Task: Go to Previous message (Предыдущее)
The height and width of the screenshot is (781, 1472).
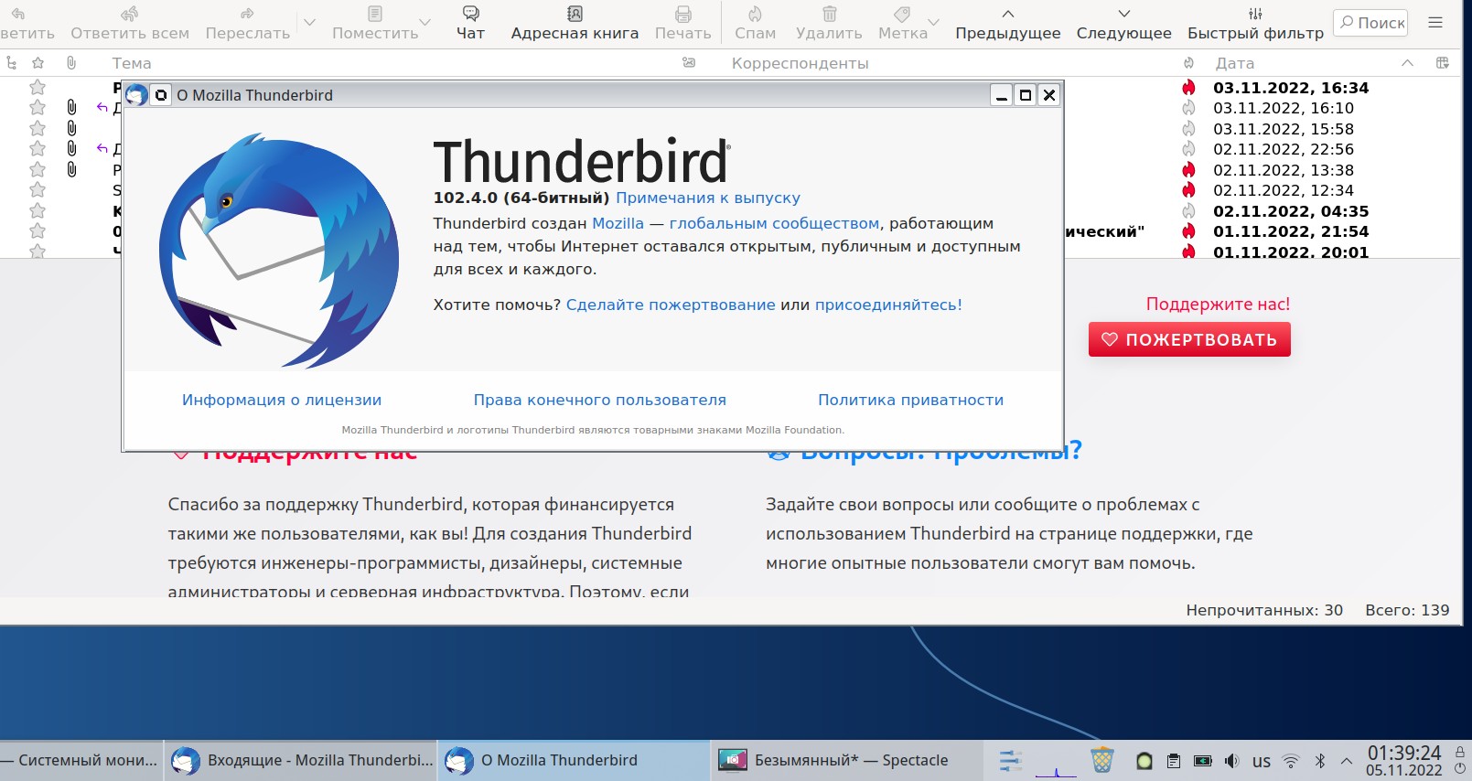Action: (x=1008, y=23)
